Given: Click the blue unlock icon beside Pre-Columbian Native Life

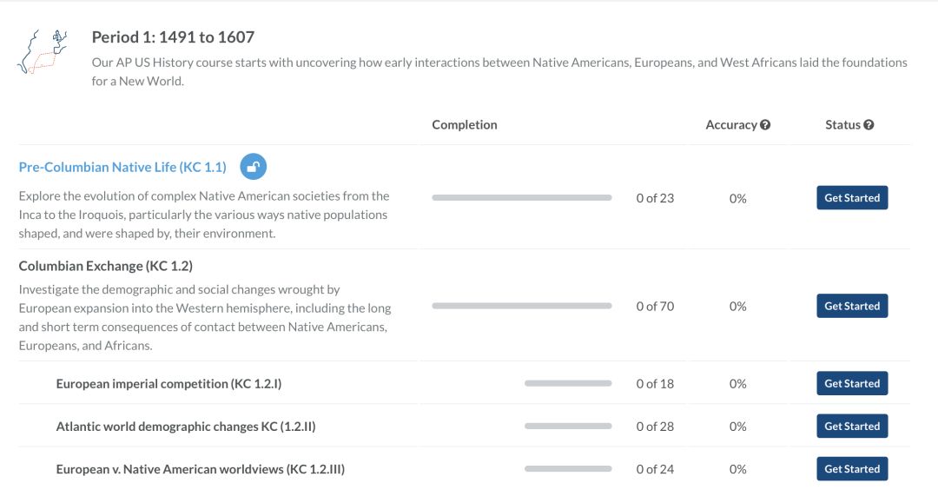Looking at the screenshot, I should (253, 166).
